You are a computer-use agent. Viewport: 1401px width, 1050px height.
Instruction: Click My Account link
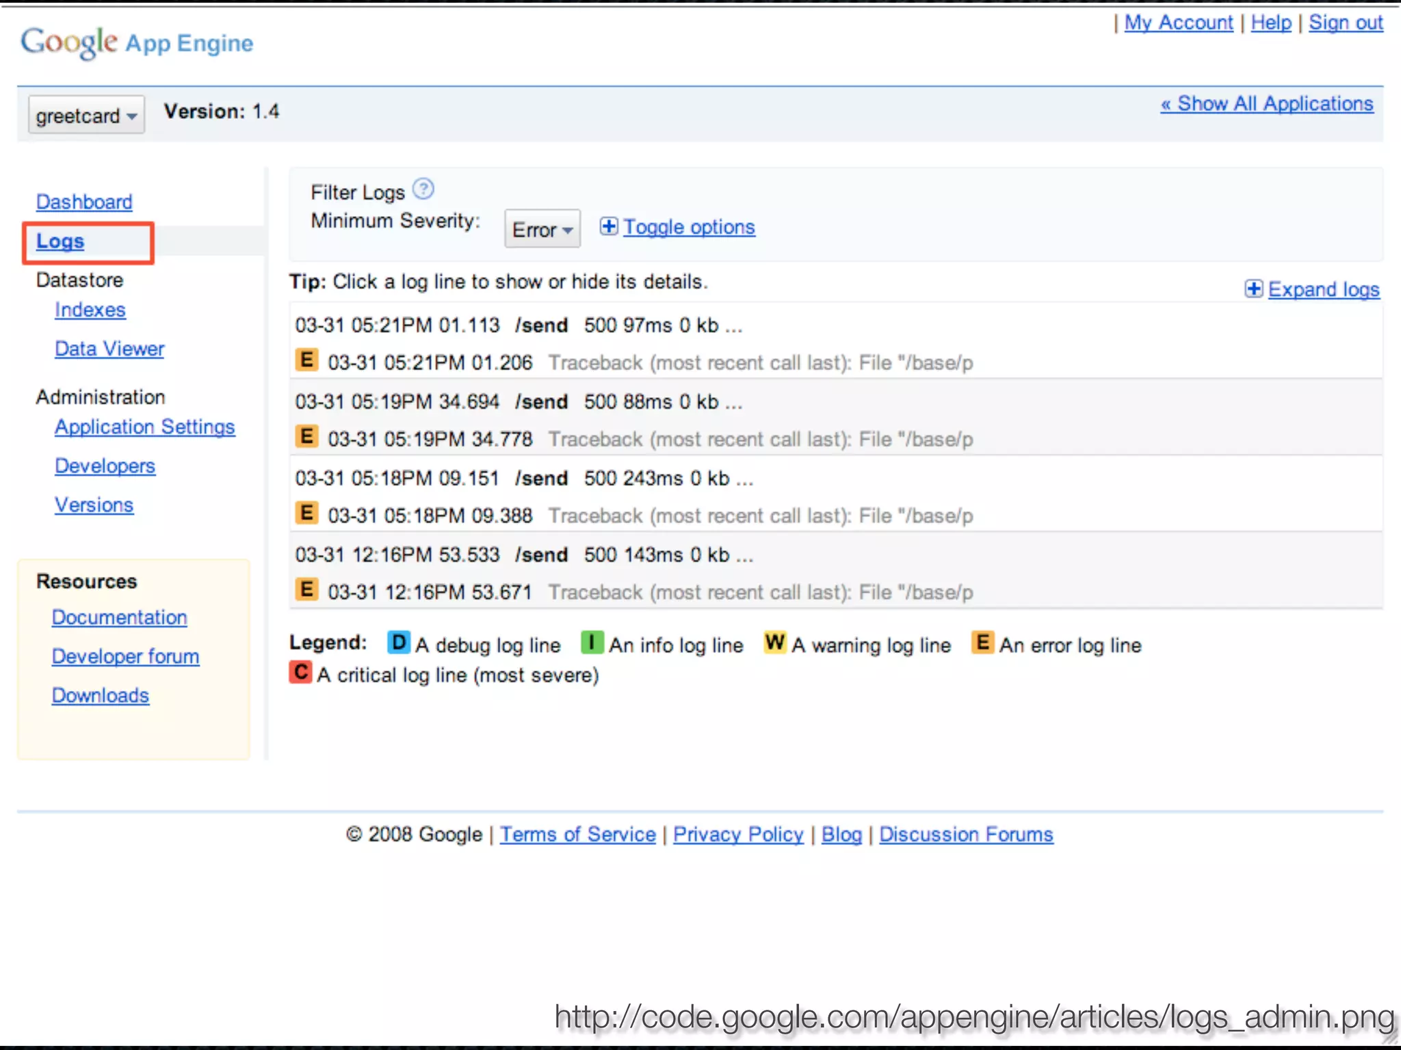click(1179, 23)
